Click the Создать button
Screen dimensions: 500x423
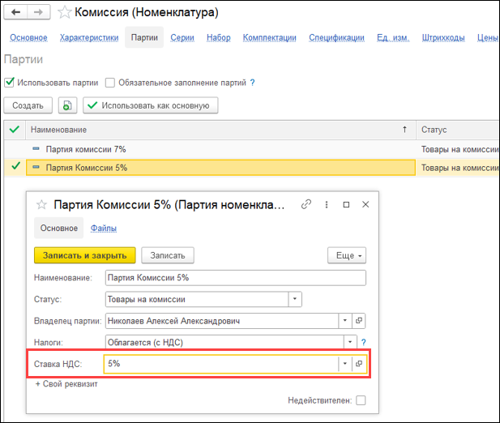(x=28, y=105)
